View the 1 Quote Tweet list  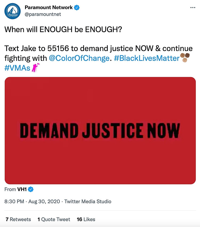tap(54, 219)
